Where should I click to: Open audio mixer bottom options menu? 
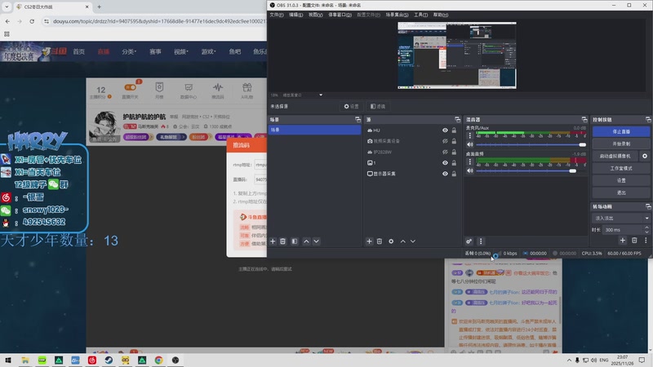[x=481, y=241]
